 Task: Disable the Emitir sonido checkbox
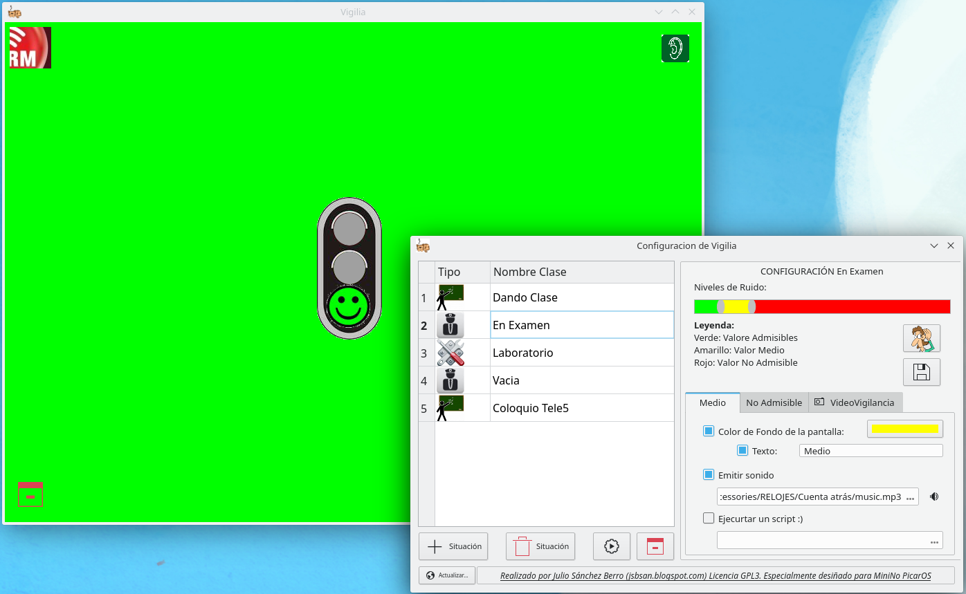(709, 474)
